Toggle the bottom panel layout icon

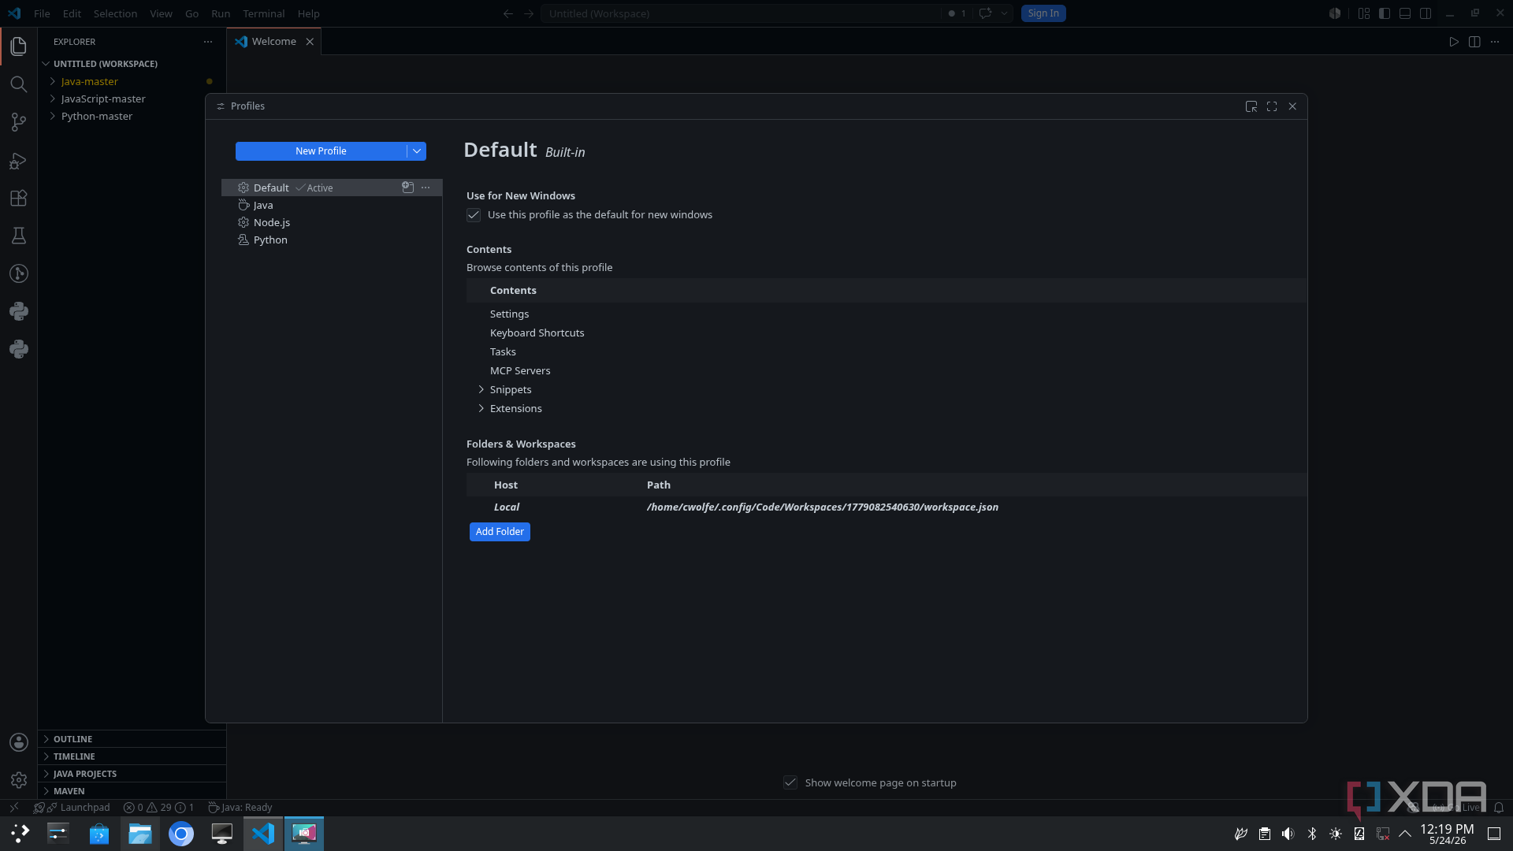tap(1405, 13)
